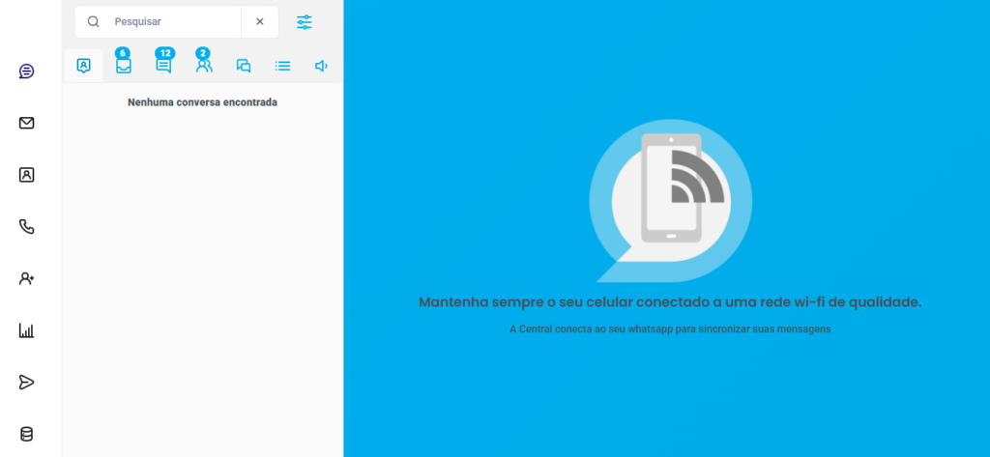The image size is (990, 457).
Task: Open the phone calls section
Action: (27, 227)
